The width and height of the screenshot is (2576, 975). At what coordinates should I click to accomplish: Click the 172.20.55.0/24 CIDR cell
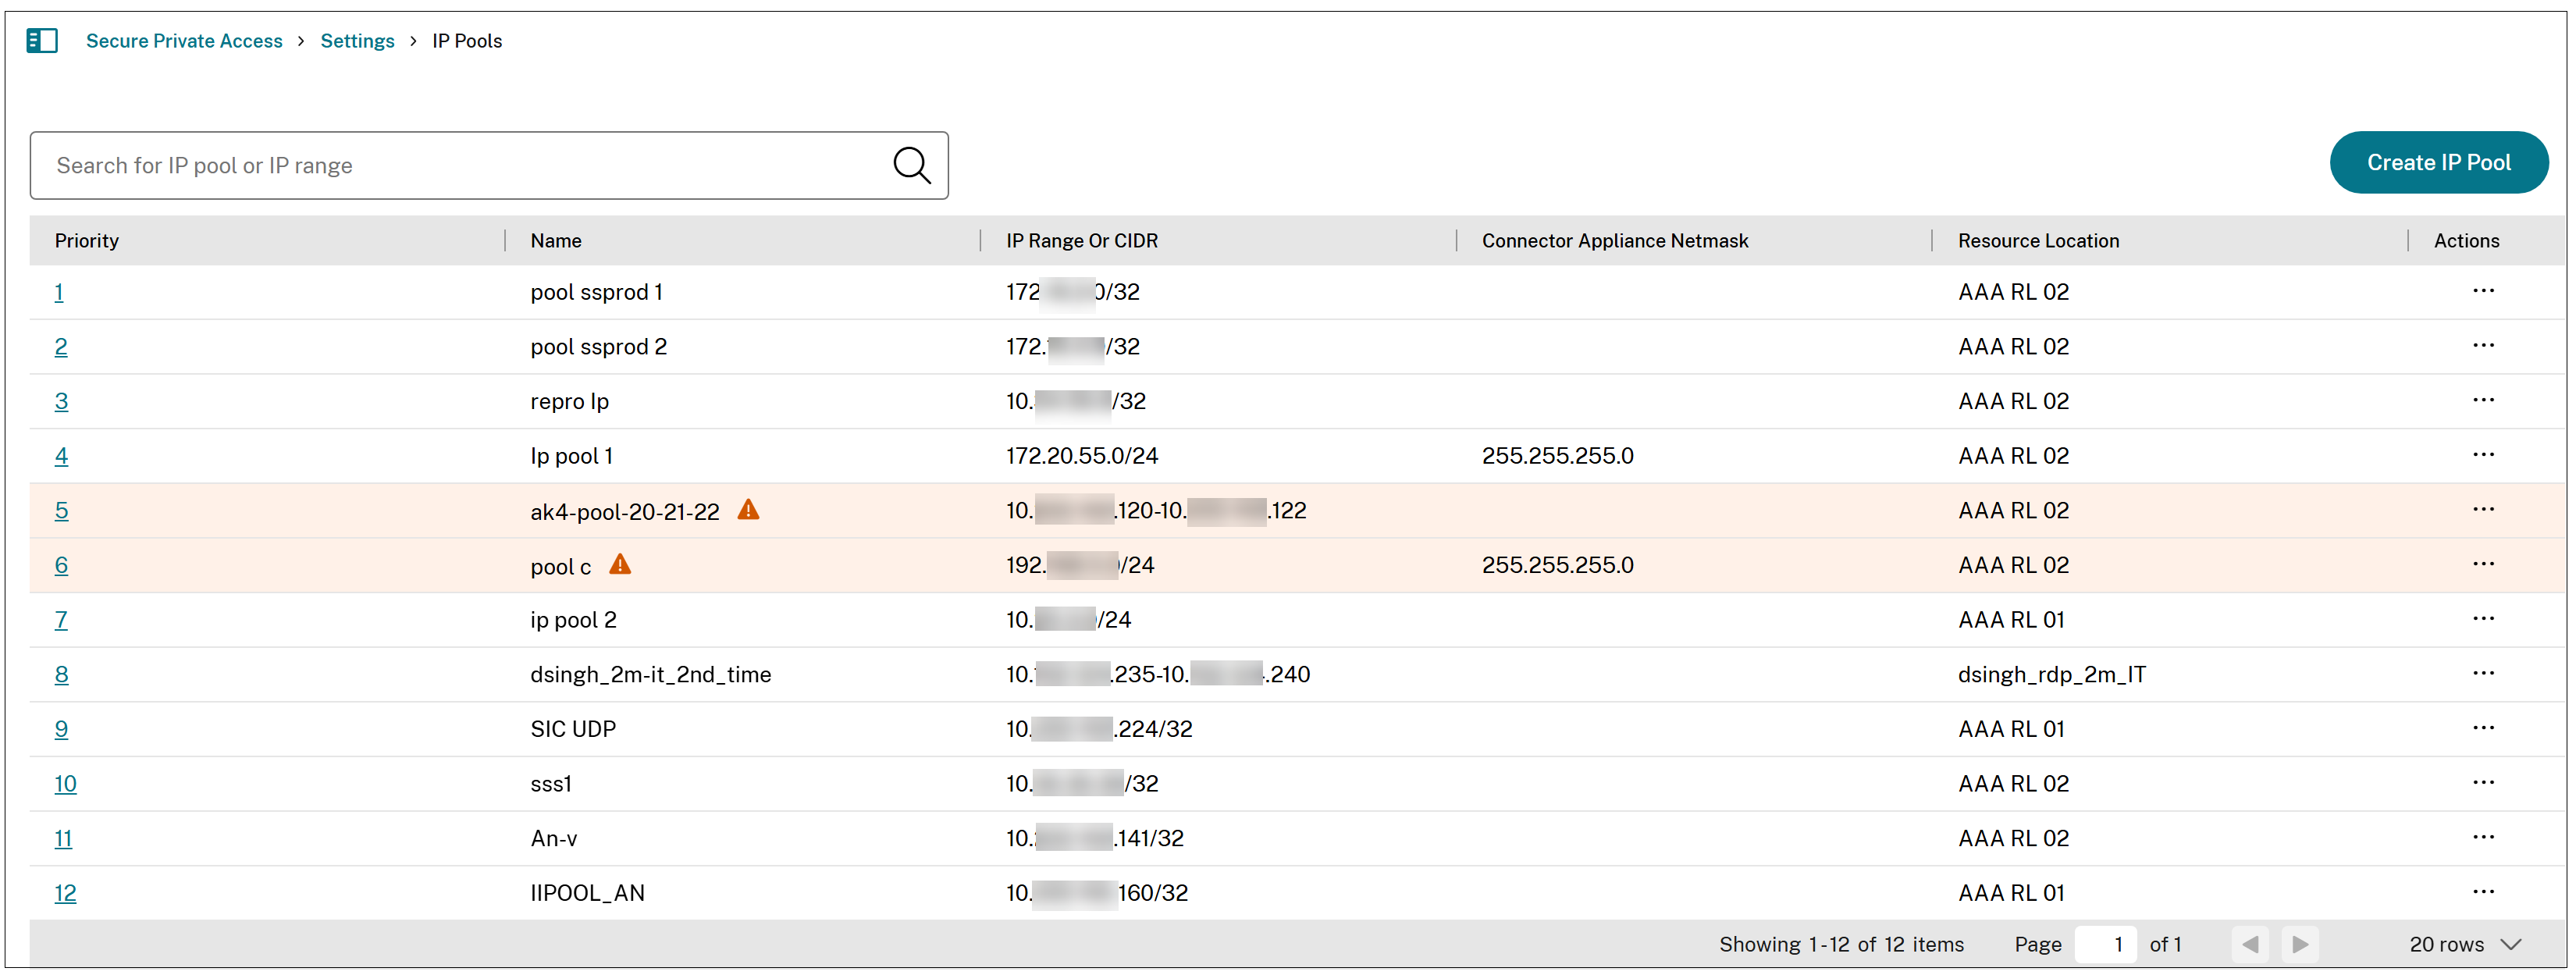click(1082, 456)
